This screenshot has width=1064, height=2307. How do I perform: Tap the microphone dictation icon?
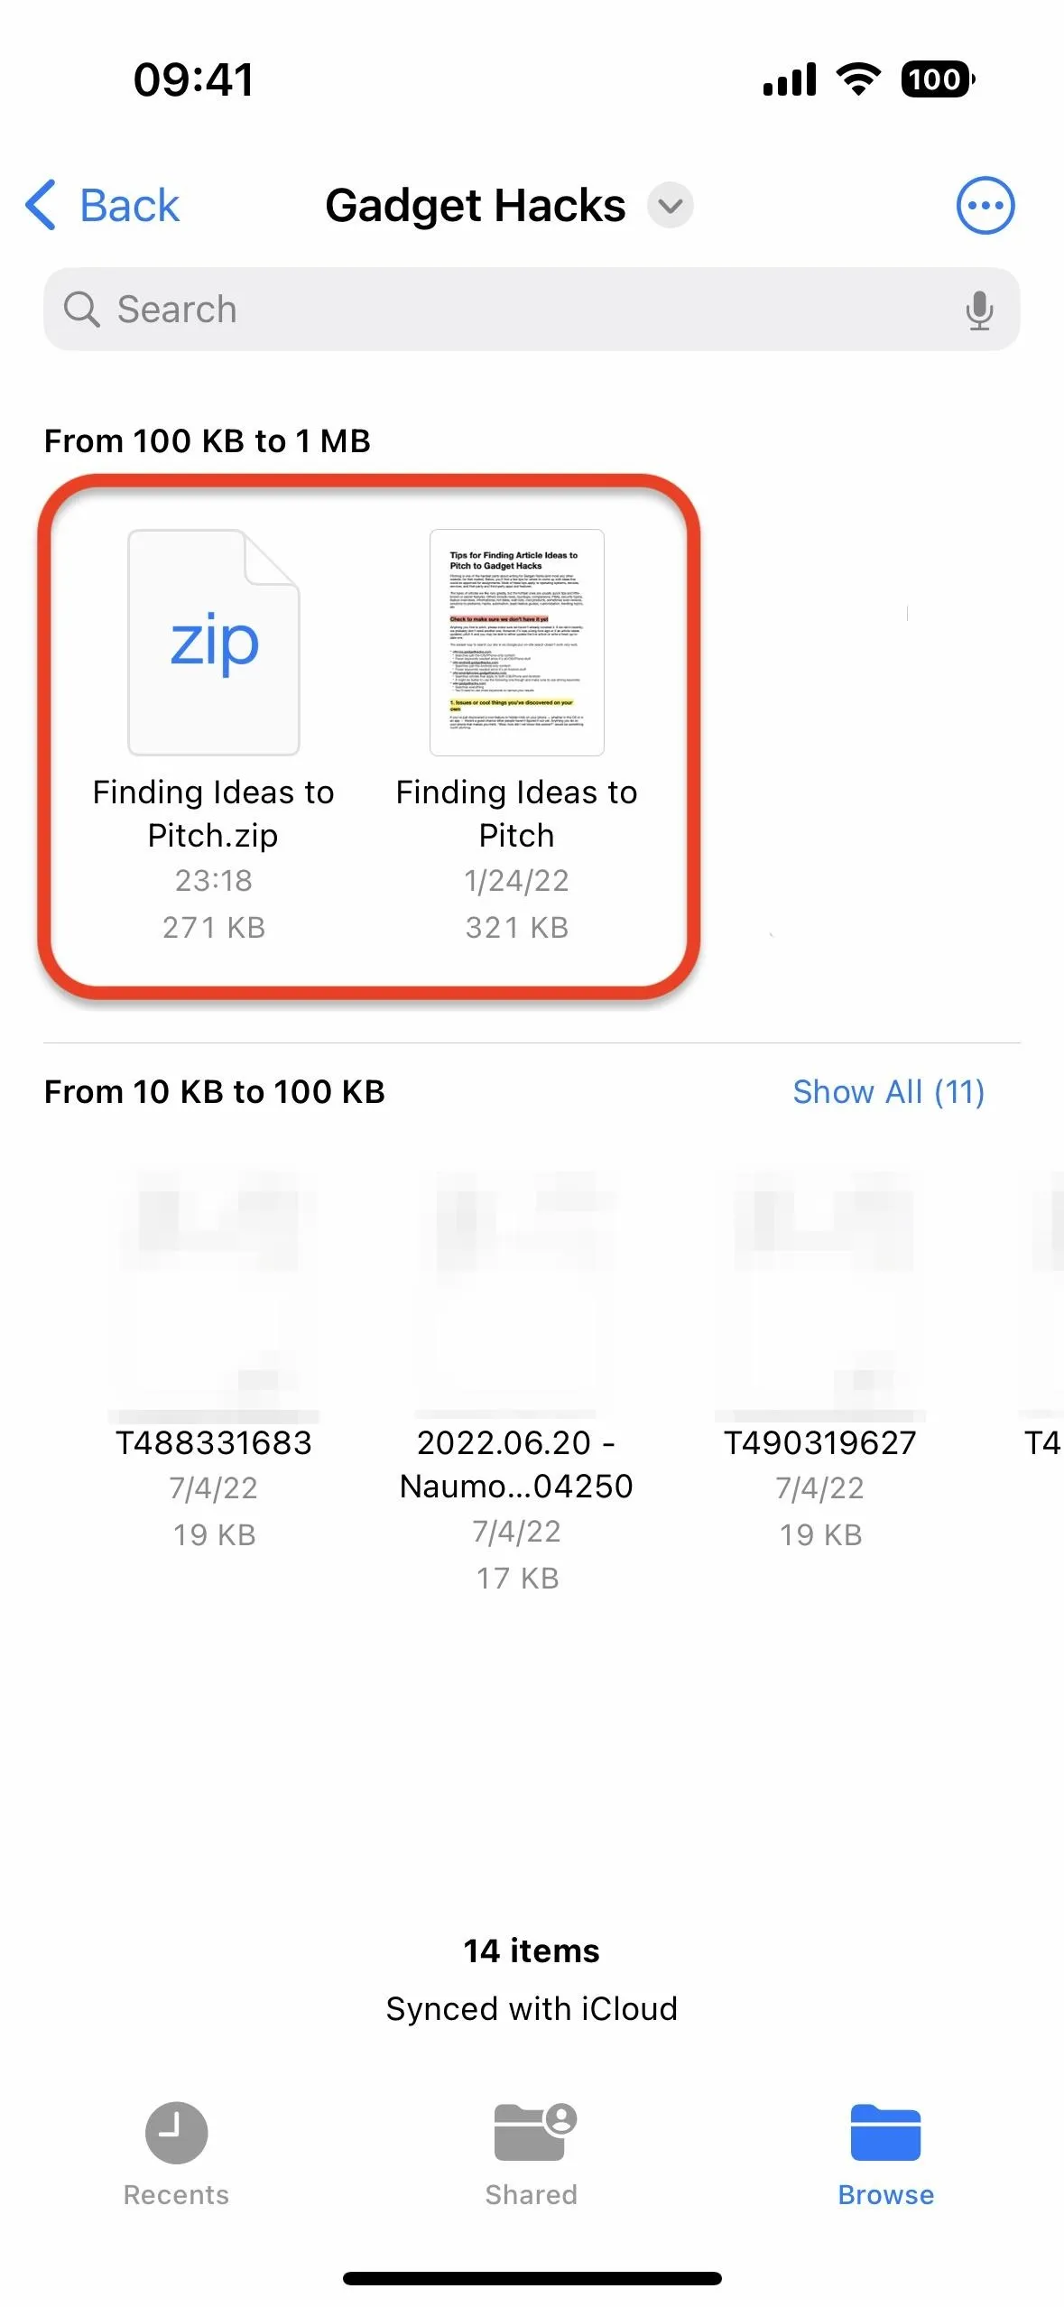979,310
